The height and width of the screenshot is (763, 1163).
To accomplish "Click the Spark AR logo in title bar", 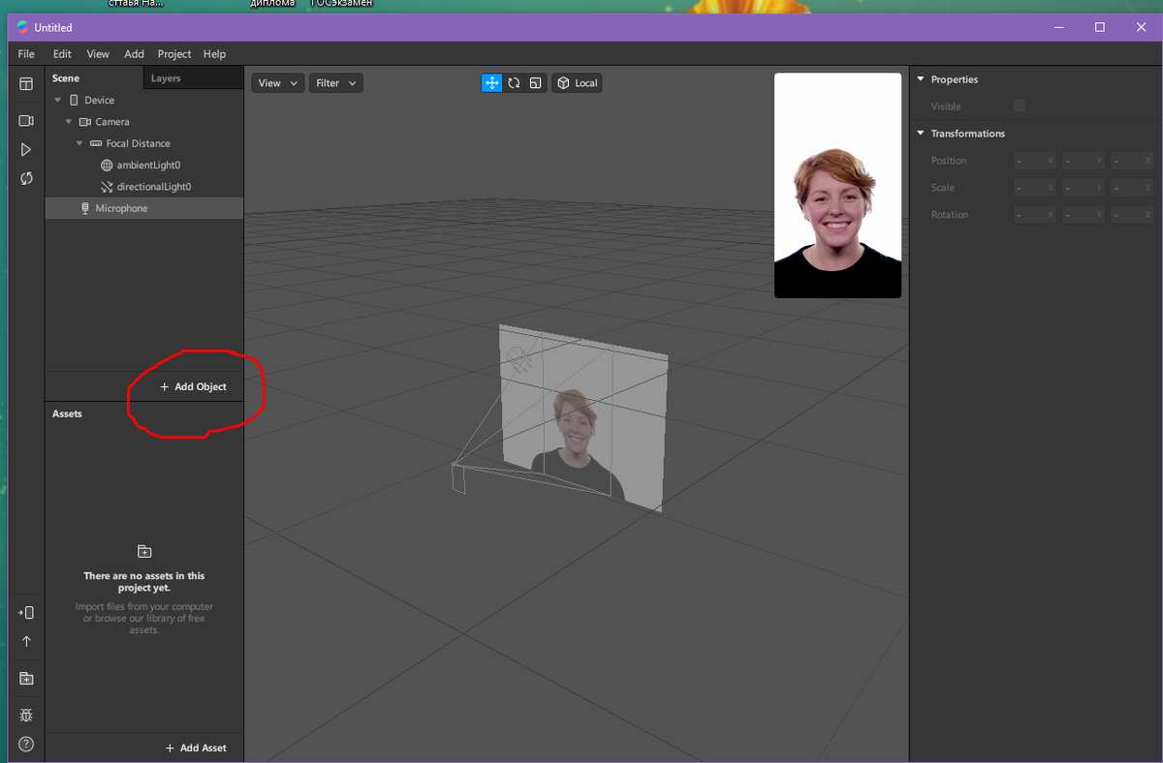I will (22, 27).
